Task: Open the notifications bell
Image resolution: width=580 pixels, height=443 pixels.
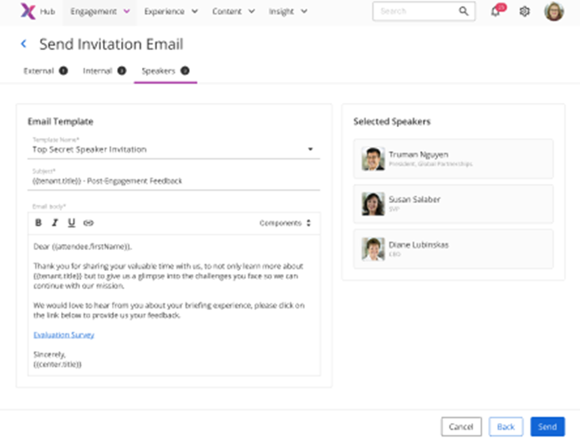Action: [x=496, y=12]
